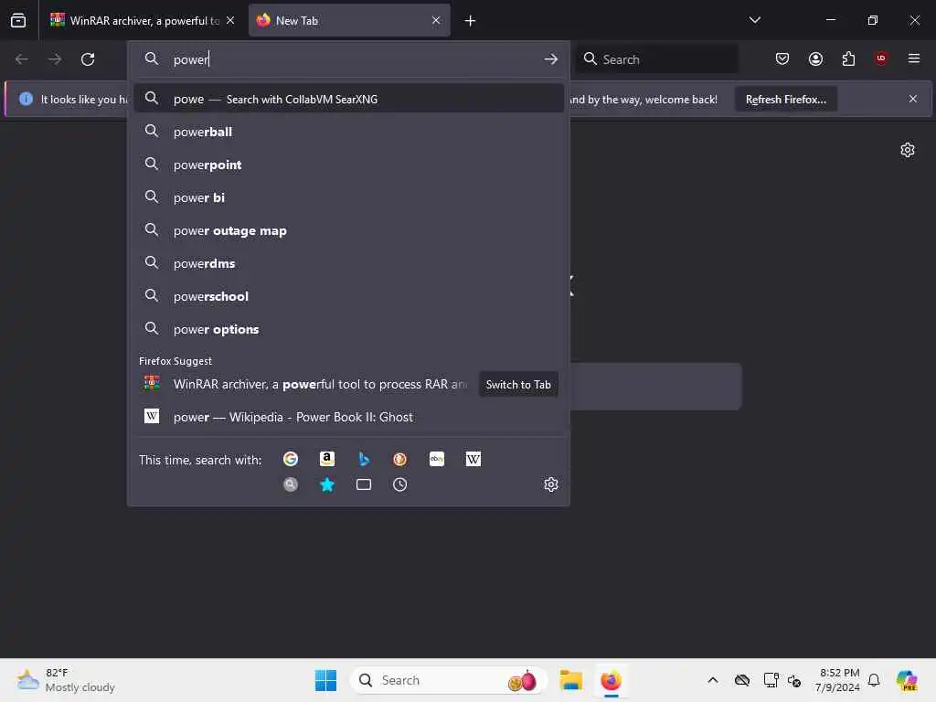Click Switch to Tab button
This screenshot has height=702, width=936.
pyautogui.click(x=518, y=385)
